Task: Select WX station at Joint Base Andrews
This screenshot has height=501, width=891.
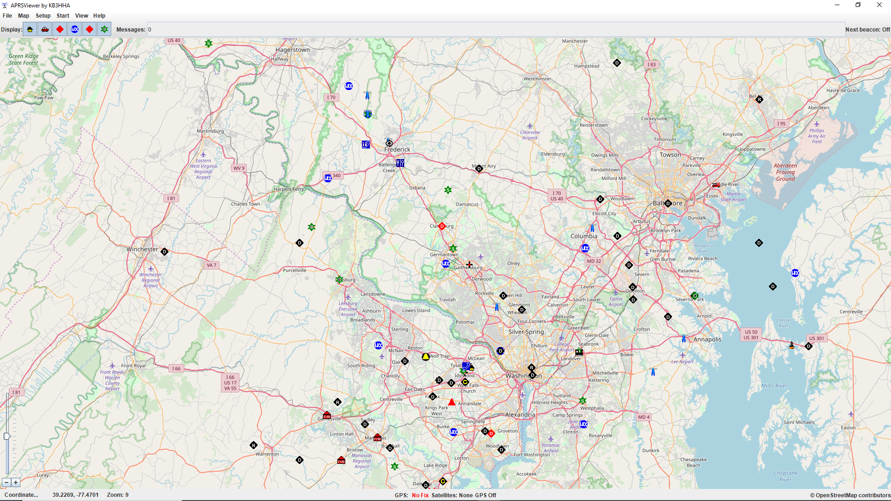Action: tap(584, 424)
